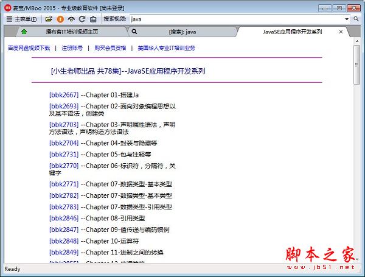Select the JavaSE应用程序开发系列 tab
Viewport: 365px width, 277px height.
point(293,32)
